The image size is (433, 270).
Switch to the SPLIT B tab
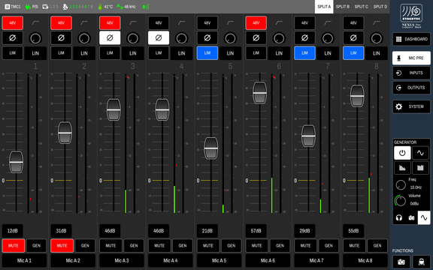click(x=343, y=7)
